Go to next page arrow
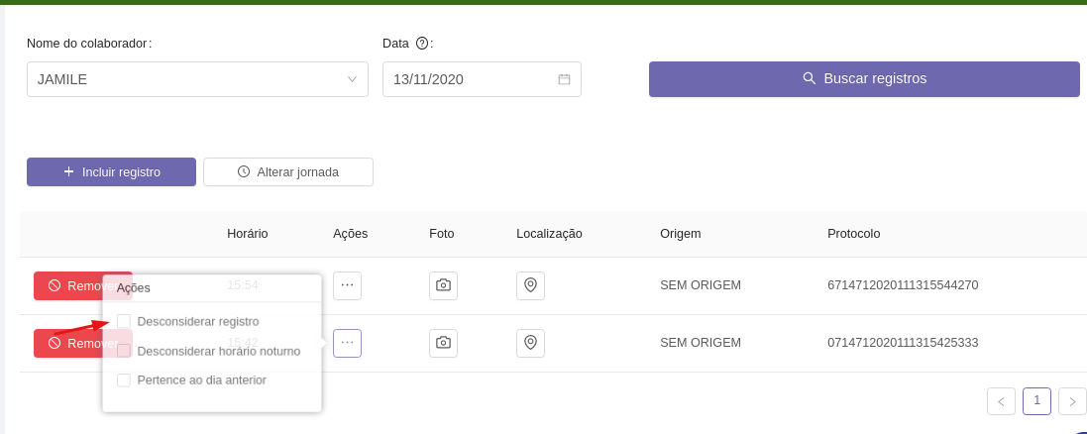This screenshot has height=434, width=1087. point(1072,401)
